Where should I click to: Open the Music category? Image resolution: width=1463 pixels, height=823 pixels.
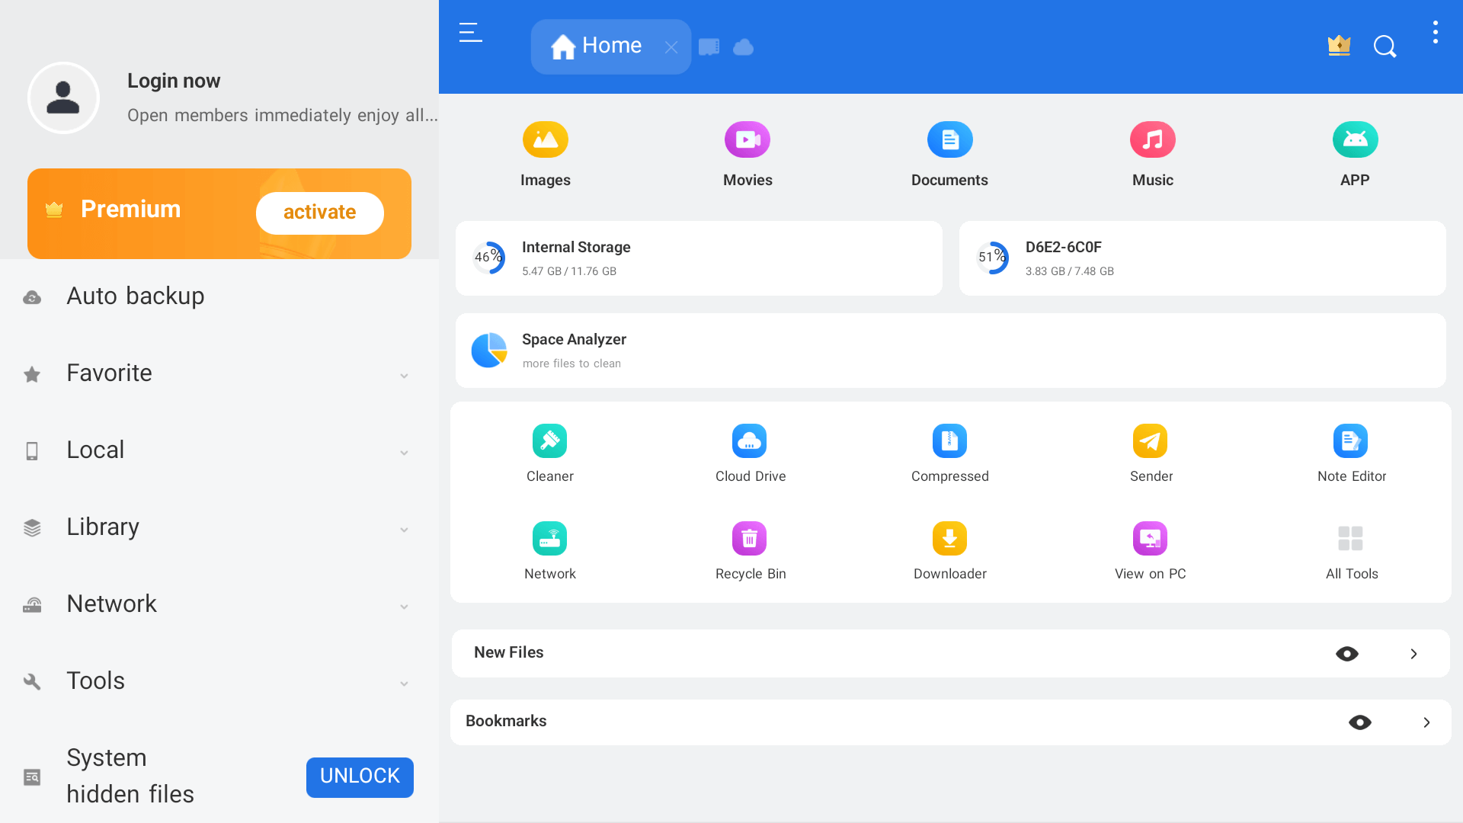(x=1152, y=152)
